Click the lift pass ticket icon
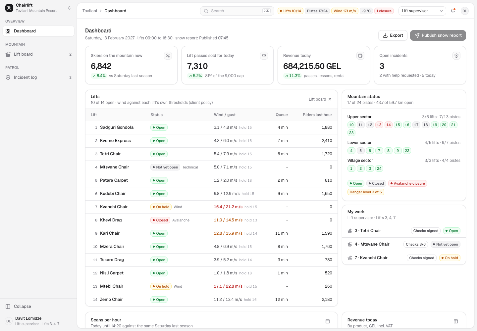Viewport: 477px width, 331px height. (x=264, y=56)
